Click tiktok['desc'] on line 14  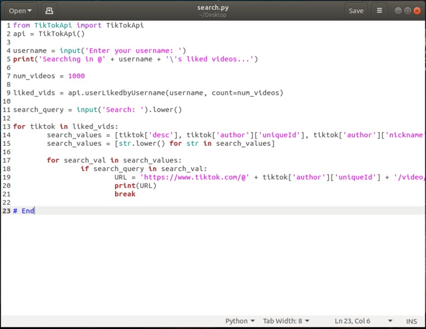click(x=149, y=135)
